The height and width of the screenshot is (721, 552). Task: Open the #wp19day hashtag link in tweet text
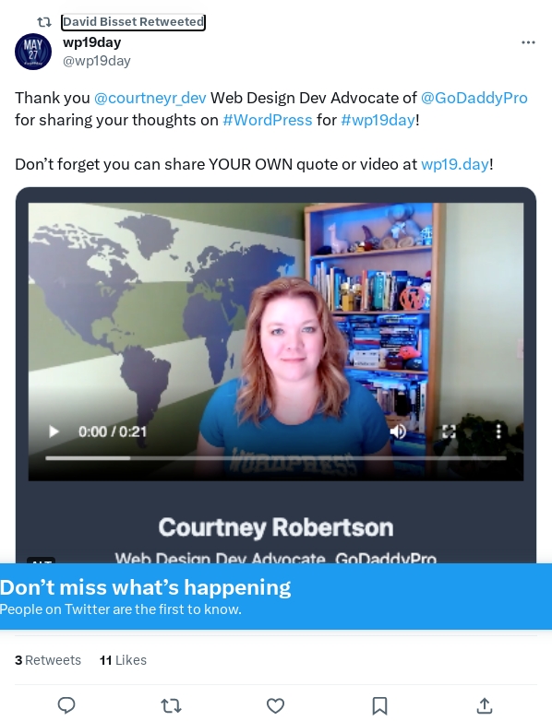tap(378, 120)
